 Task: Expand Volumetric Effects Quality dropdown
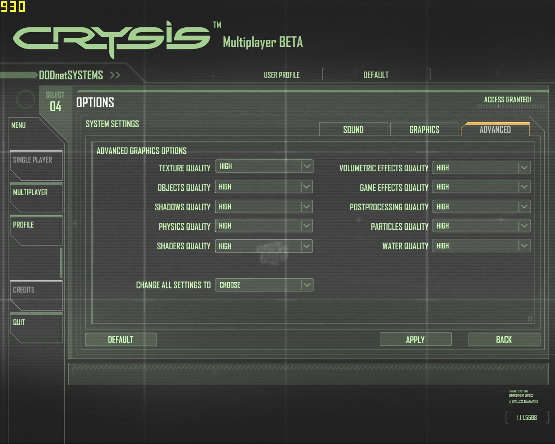481,168
